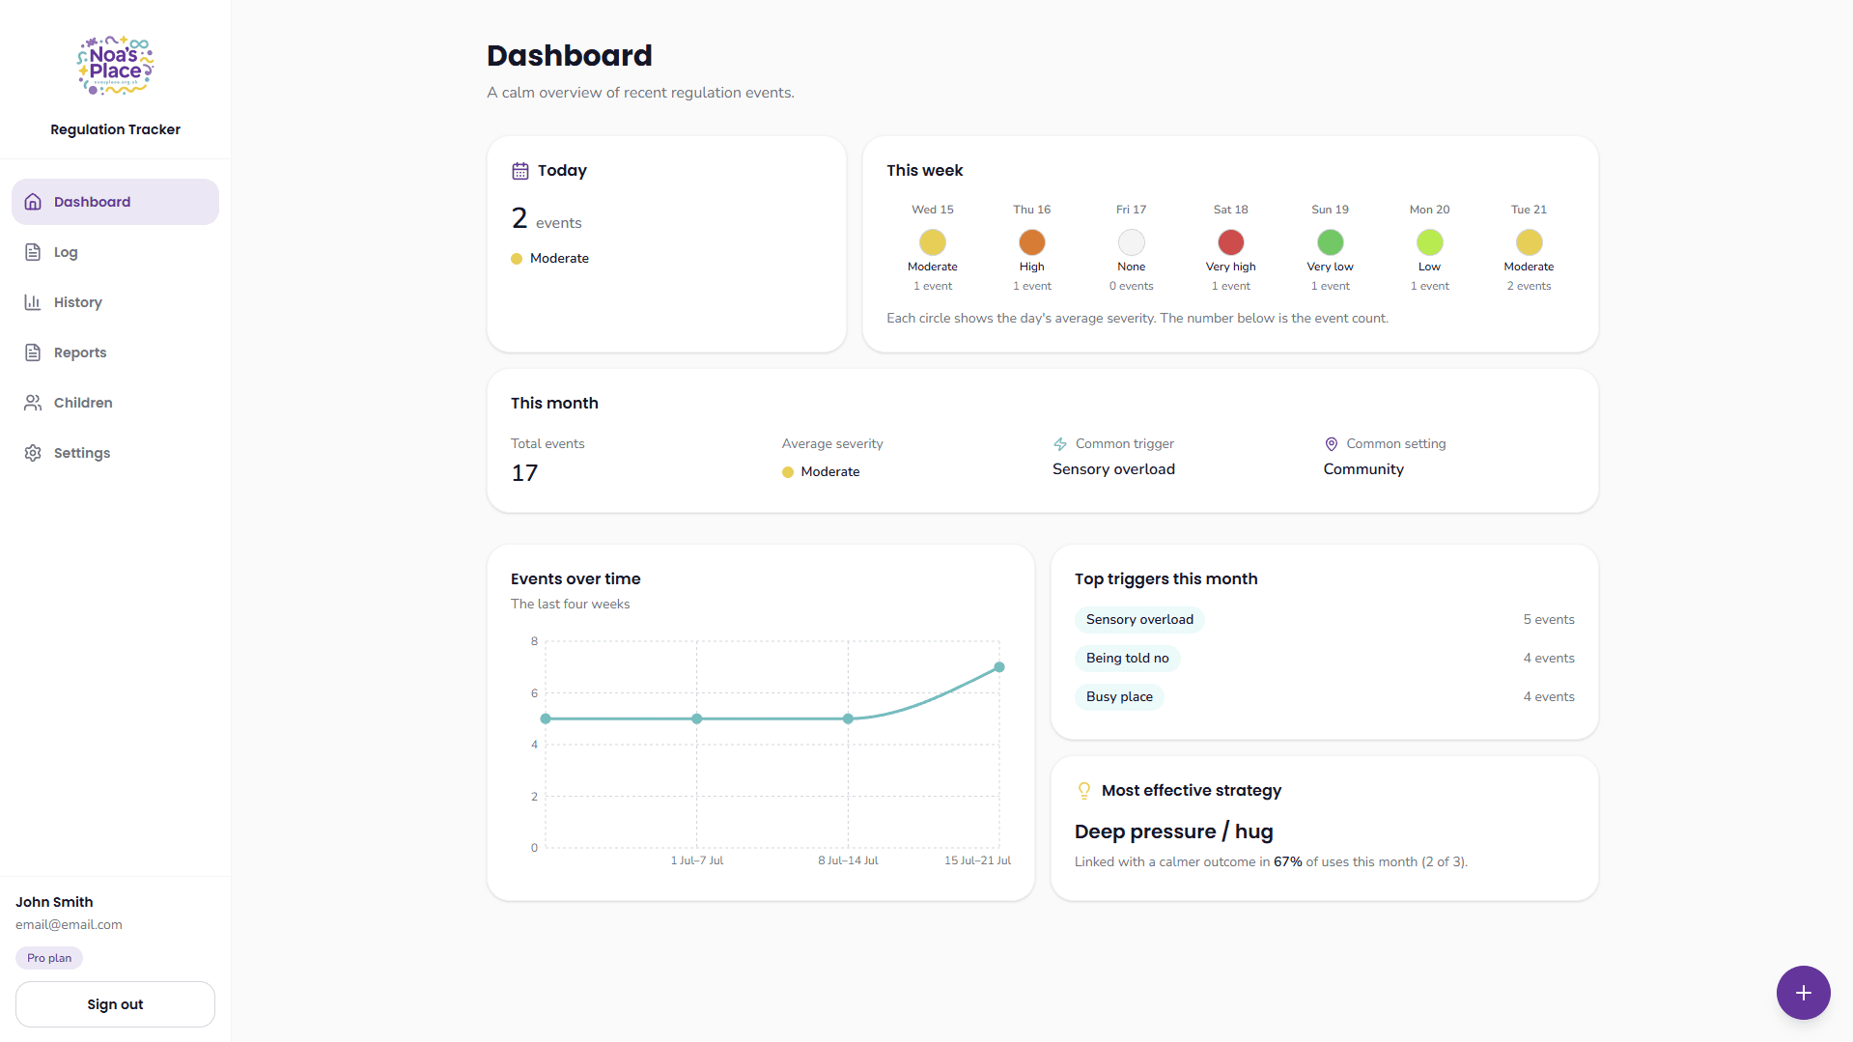Image resolution: width=1853 pixels, height=1042 pixels.
Task: Select the Sensory overload trigger chip
Action: point(1139,620)
